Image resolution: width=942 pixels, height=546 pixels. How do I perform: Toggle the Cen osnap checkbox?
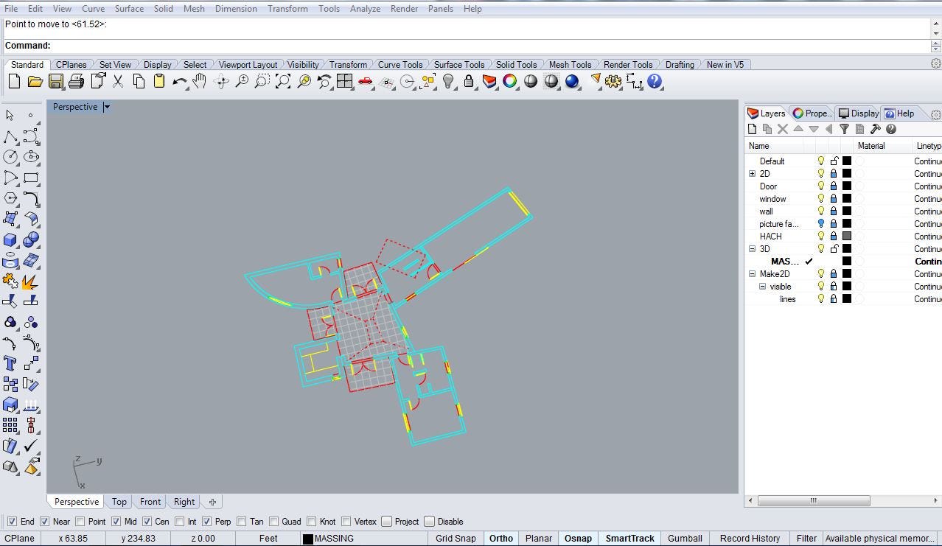pos(147,522)
